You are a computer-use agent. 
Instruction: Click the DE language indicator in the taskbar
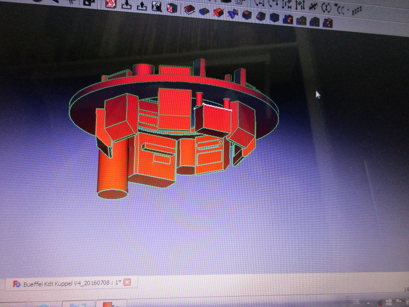347,301
